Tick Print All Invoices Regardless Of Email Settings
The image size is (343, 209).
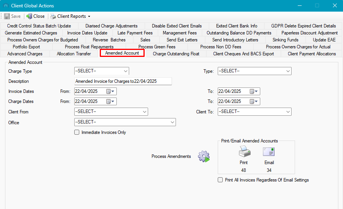click(220, 180)
